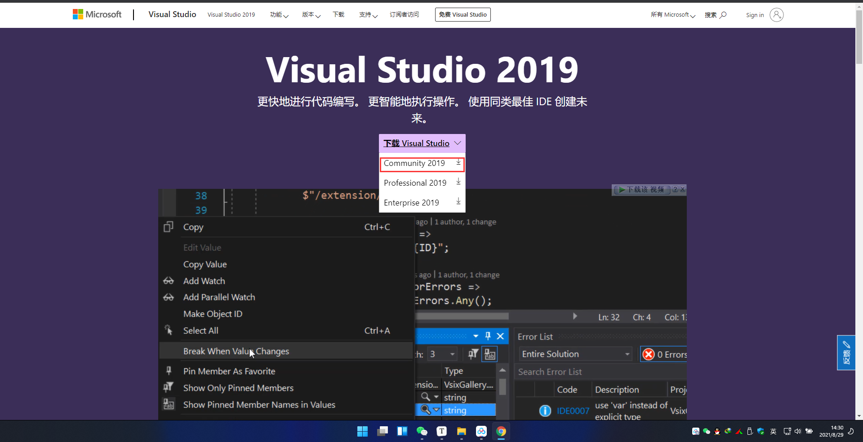Click the 搜索 magnifier icon
Viewport: 863px width, 442px height.
723,15
